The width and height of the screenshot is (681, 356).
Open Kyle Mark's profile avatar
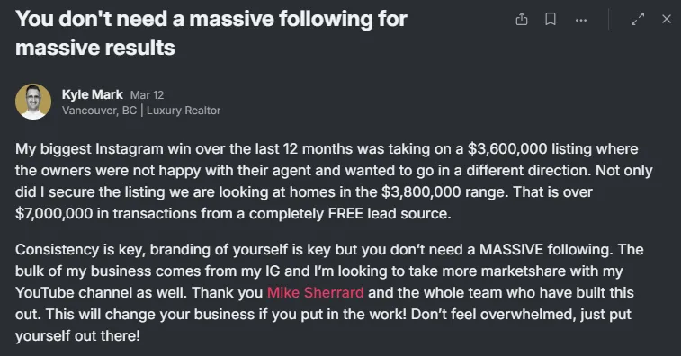[33, 102]
